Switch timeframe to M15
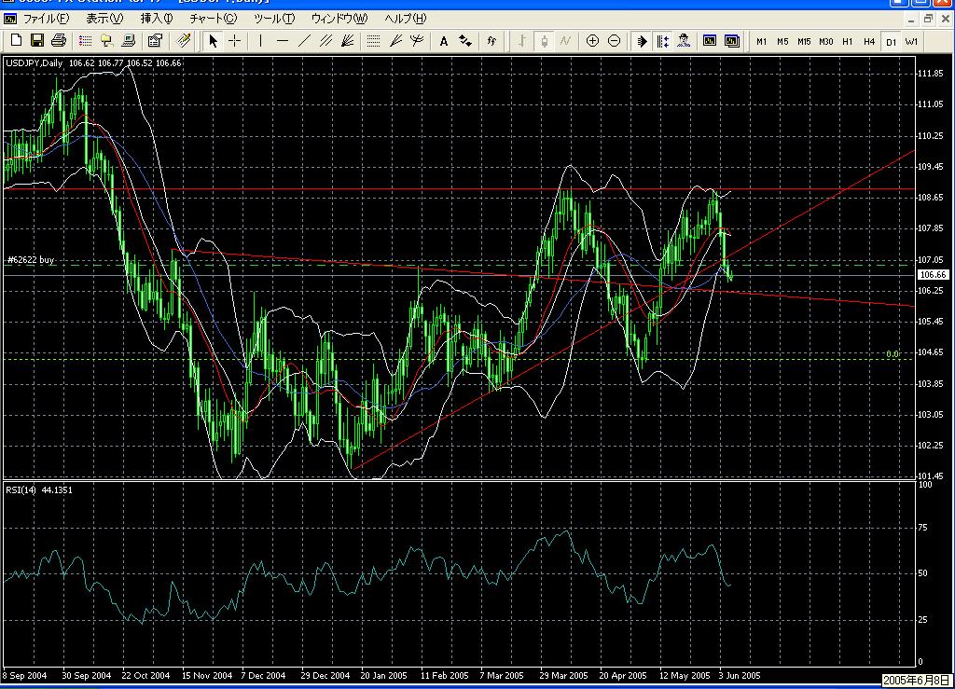The width and height of the screenshot is (955, 689). click(x=804, y=41)
